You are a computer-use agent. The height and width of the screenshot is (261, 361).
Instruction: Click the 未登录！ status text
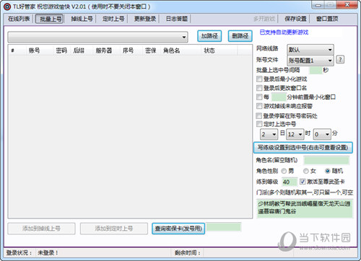48,253
